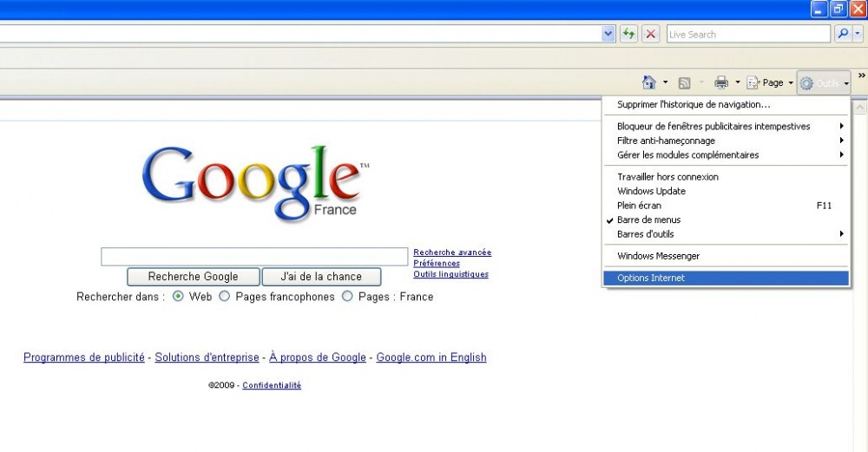The image size is (868, 452).
Task: Click the page scrollbar up arrow
Action: click(859, 107)
